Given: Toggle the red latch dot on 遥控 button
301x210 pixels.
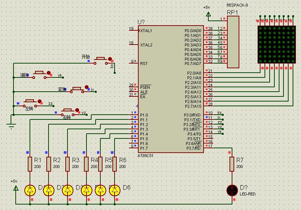Looking at the screenshot, I should click(49, 73).
